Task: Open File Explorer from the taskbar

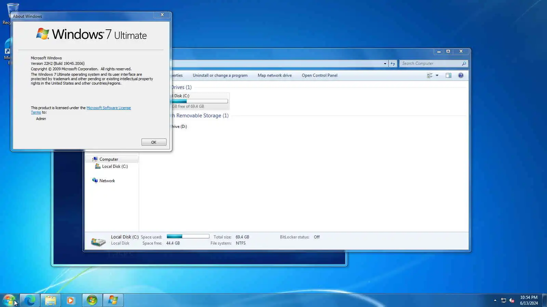Action: click(x=51, y=300)
